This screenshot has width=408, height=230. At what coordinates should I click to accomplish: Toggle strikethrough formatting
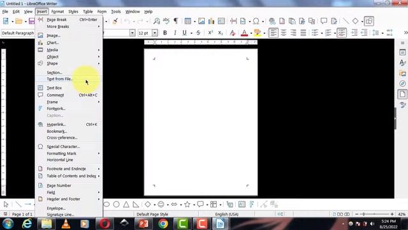coord(198,33)
